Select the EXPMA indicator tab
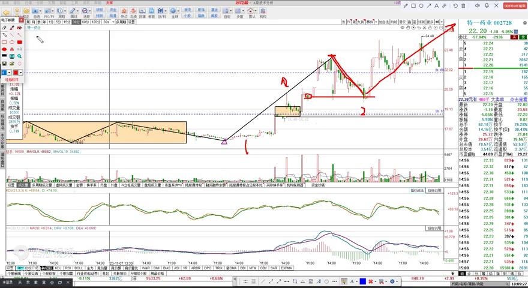The width and height of the screenshot is (528, 288). [286, 268]
